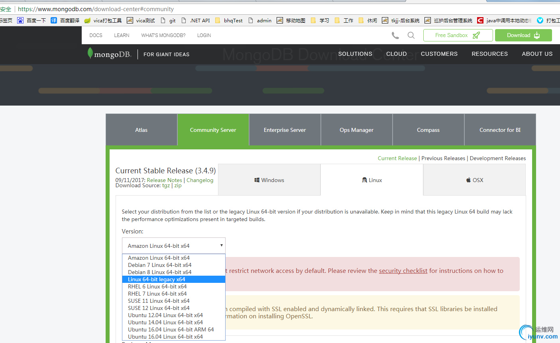Select the Community Server tab
The width and height of the screenshot is (560, 343).
[x=213, y=130]
